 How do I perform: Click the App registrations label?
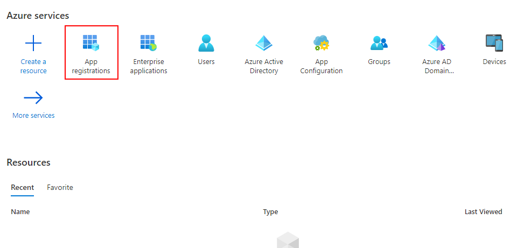91,66
